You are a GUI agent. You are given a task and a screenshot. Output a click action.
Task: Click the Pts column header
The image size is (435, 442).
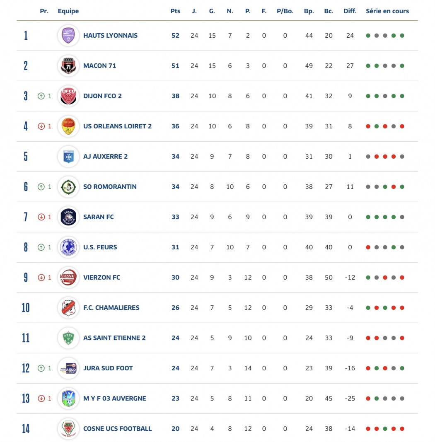175,11
